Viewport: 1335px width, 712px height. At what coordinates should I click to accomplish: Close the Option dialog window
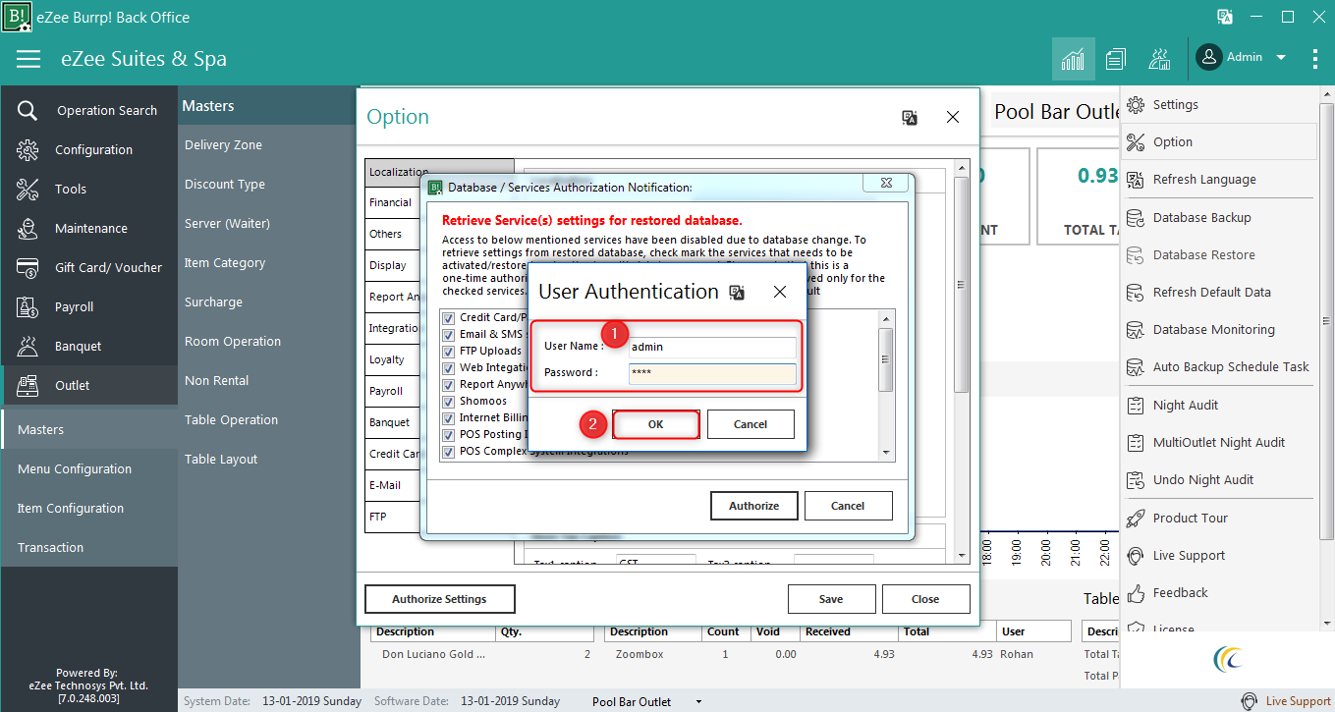952,117
